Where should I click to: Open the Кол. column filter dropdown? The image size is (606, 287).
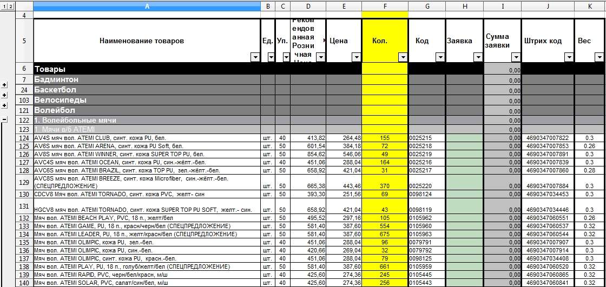pos(403,57)
